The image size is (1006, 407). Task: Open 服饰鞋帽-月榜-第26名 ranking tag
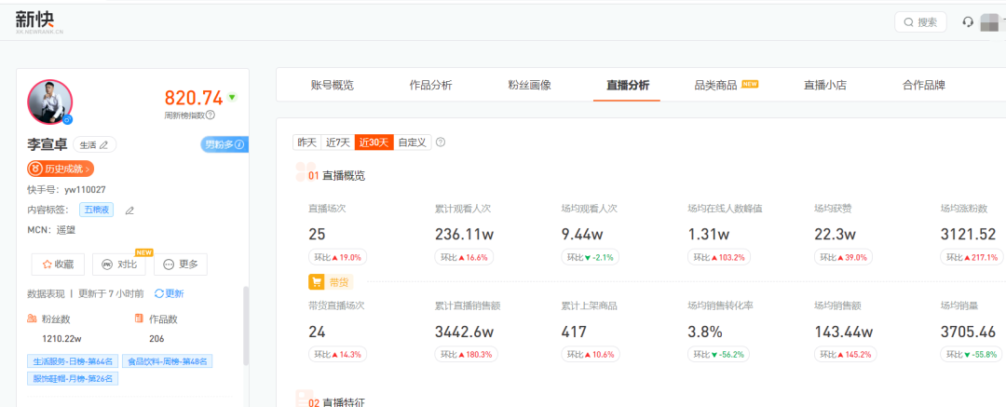(73, 379)
